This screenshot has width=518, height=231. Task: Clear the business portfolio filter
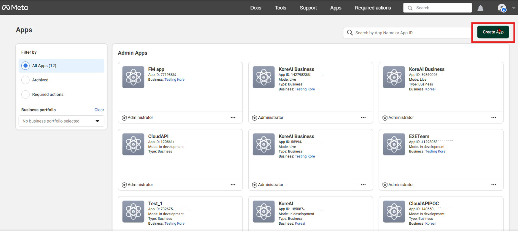[99, 110]
